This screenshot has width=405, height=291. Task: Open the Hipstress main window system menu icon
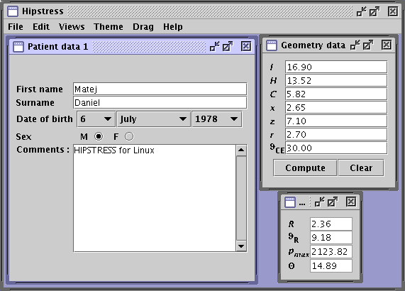pyautogui.click(x=12, y=11)
